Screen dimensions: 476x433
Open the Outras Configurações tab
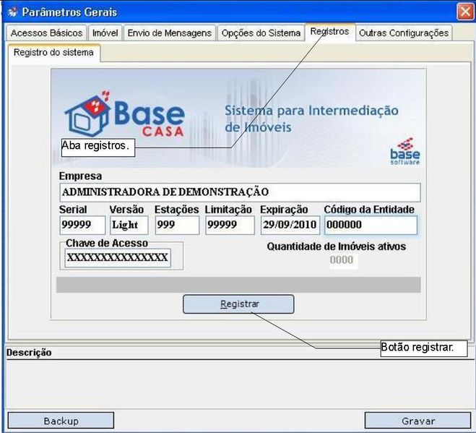point(404,33)
